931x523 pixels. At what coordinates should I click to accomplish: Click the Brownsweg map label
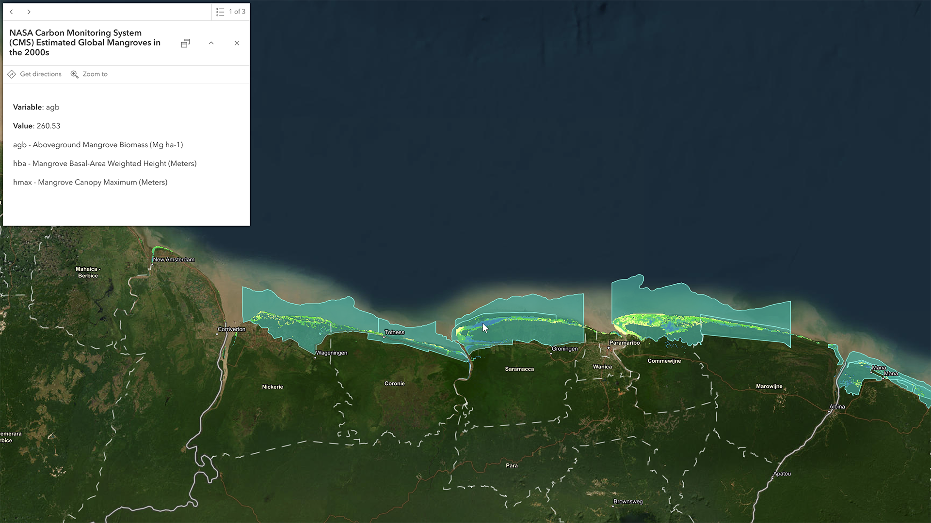coord(628,502)
